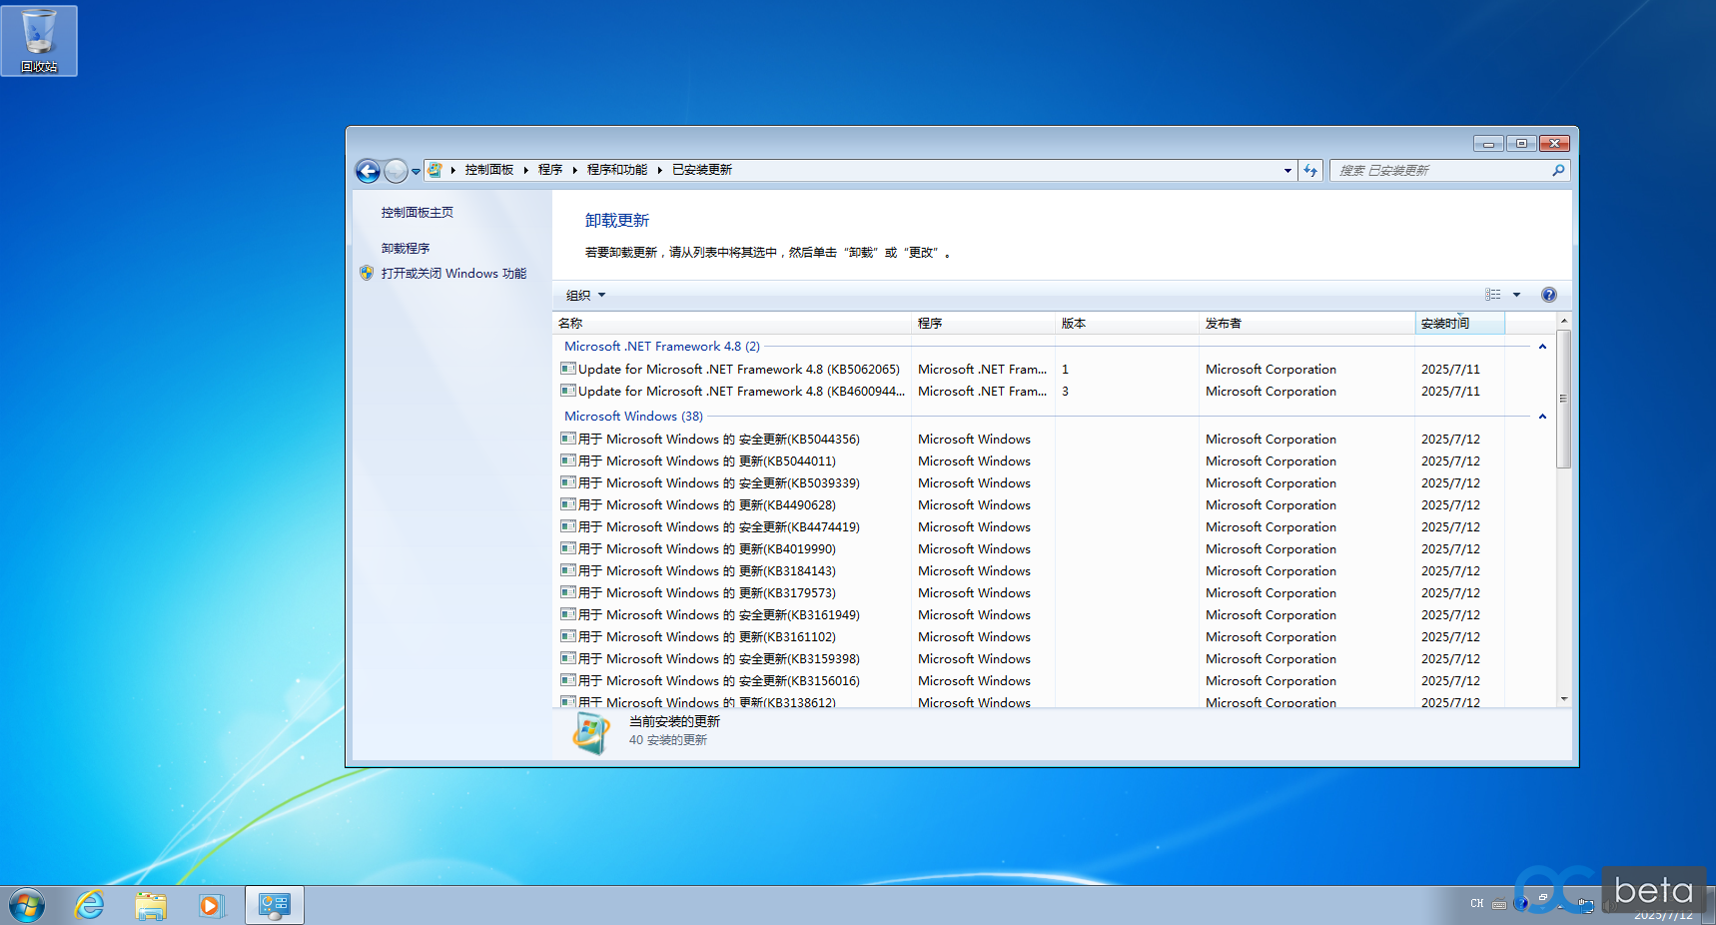The width and height of the screenshot is (1716, 925).
Task: Click 打开或关闭 Windows 功能 link
Action: (453, 274)
